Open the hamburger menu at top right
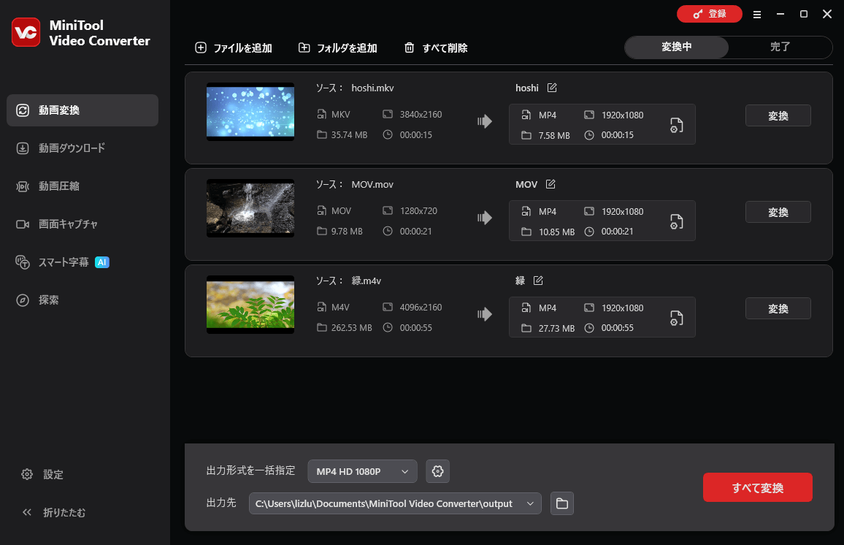This screenshot has width=844, height=545. click(757, 14)
